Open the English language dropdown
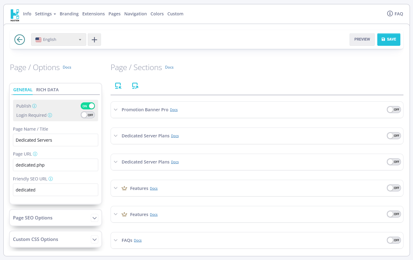Viewport: 413px width, 260px height. 59,39
